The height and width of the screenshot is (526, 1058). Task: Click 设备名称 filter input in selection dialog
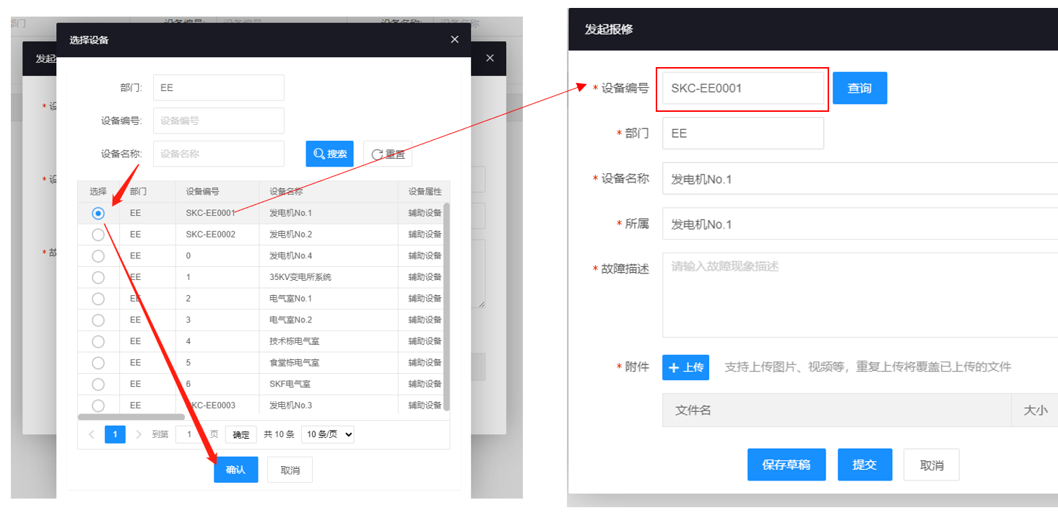(x=219, y=154)
